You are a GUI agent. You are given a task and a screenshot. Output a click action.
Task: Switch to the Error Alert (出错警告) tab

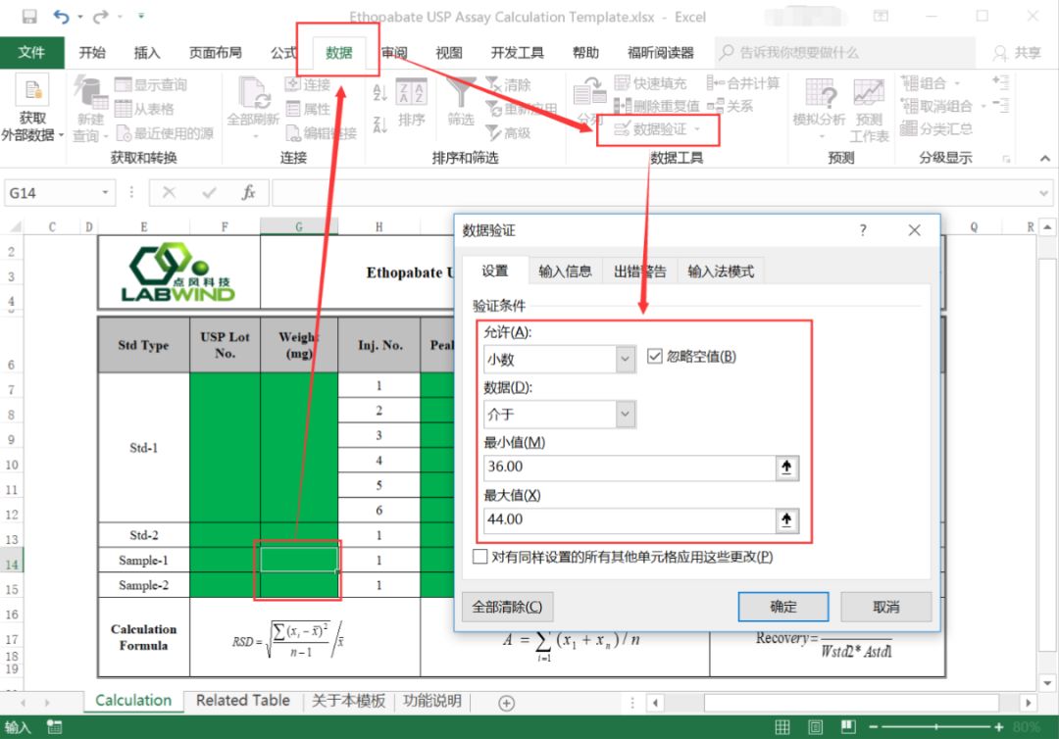(x=639, y=271)
